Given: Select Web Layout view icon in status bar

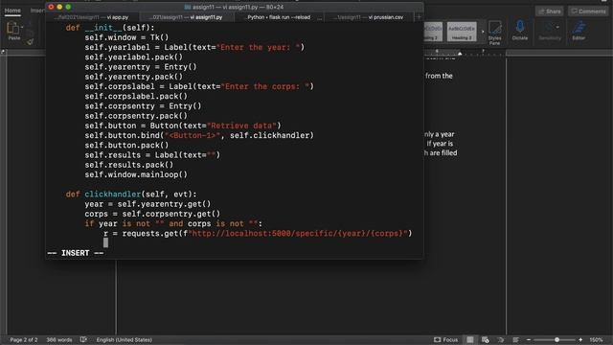Looking at the screenshot, I should [x=486, y=340].
